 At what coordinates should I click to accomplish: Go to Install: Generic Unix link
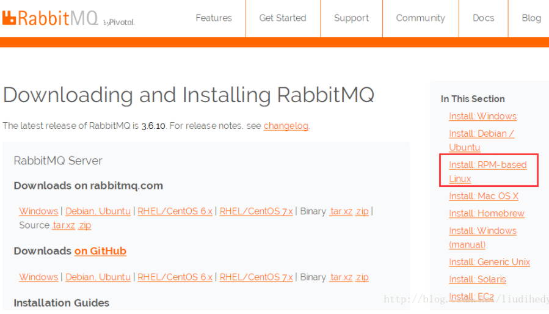489,262
